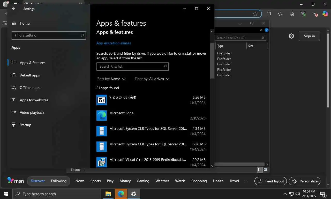Open Edge Settings and more menu
The width and height of the screenshot is (331, 199).
tap(315, 14)
